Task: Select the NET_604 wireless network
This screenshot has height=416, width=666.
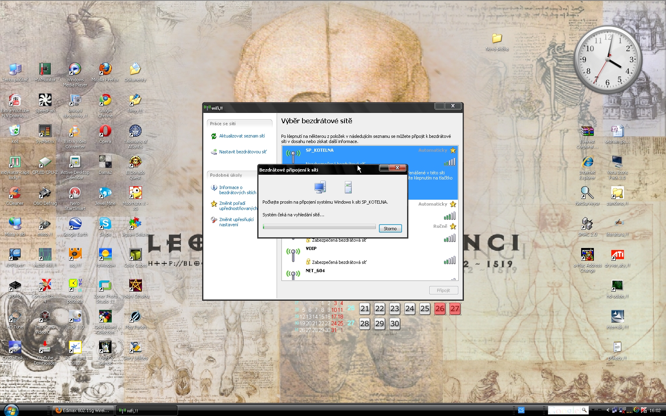Action: 370,274
